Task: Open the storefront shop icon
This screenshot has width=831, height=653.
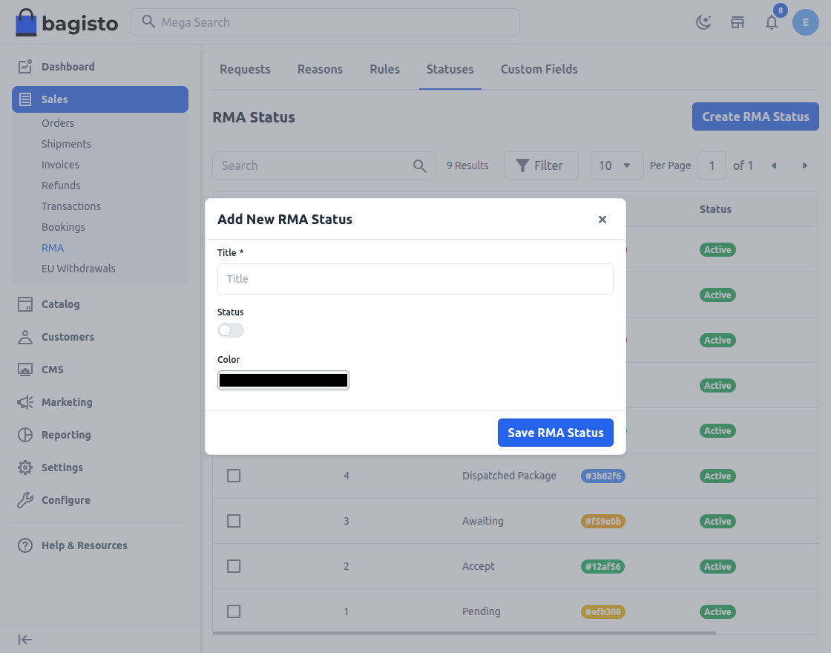Action: pos(738,22)
